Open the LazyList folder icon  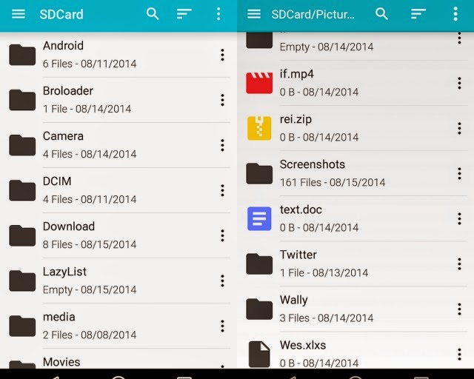point(22,281)
